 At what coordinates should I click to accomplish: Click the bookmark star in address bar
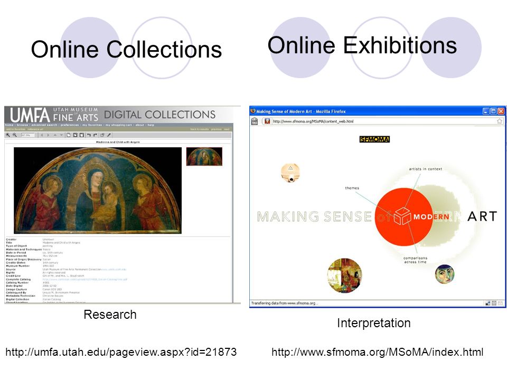coord(500,121)
